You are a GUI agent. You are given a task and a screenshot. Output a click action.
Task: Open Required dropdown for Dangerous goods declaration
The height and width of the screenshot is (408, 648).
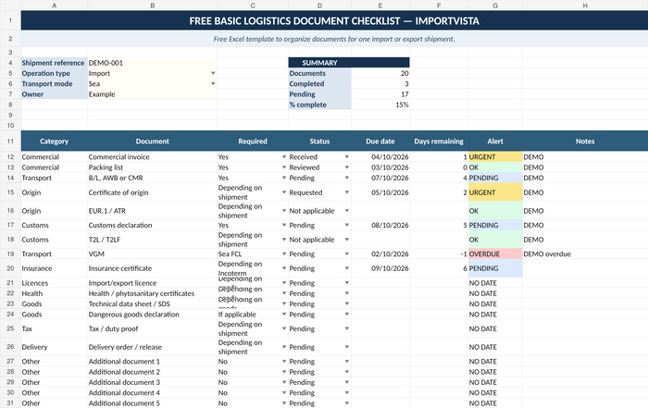[284, 315]
